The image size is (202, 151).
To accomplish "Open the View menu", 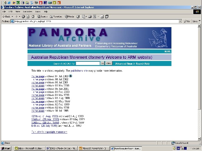I will coord(18,12).
